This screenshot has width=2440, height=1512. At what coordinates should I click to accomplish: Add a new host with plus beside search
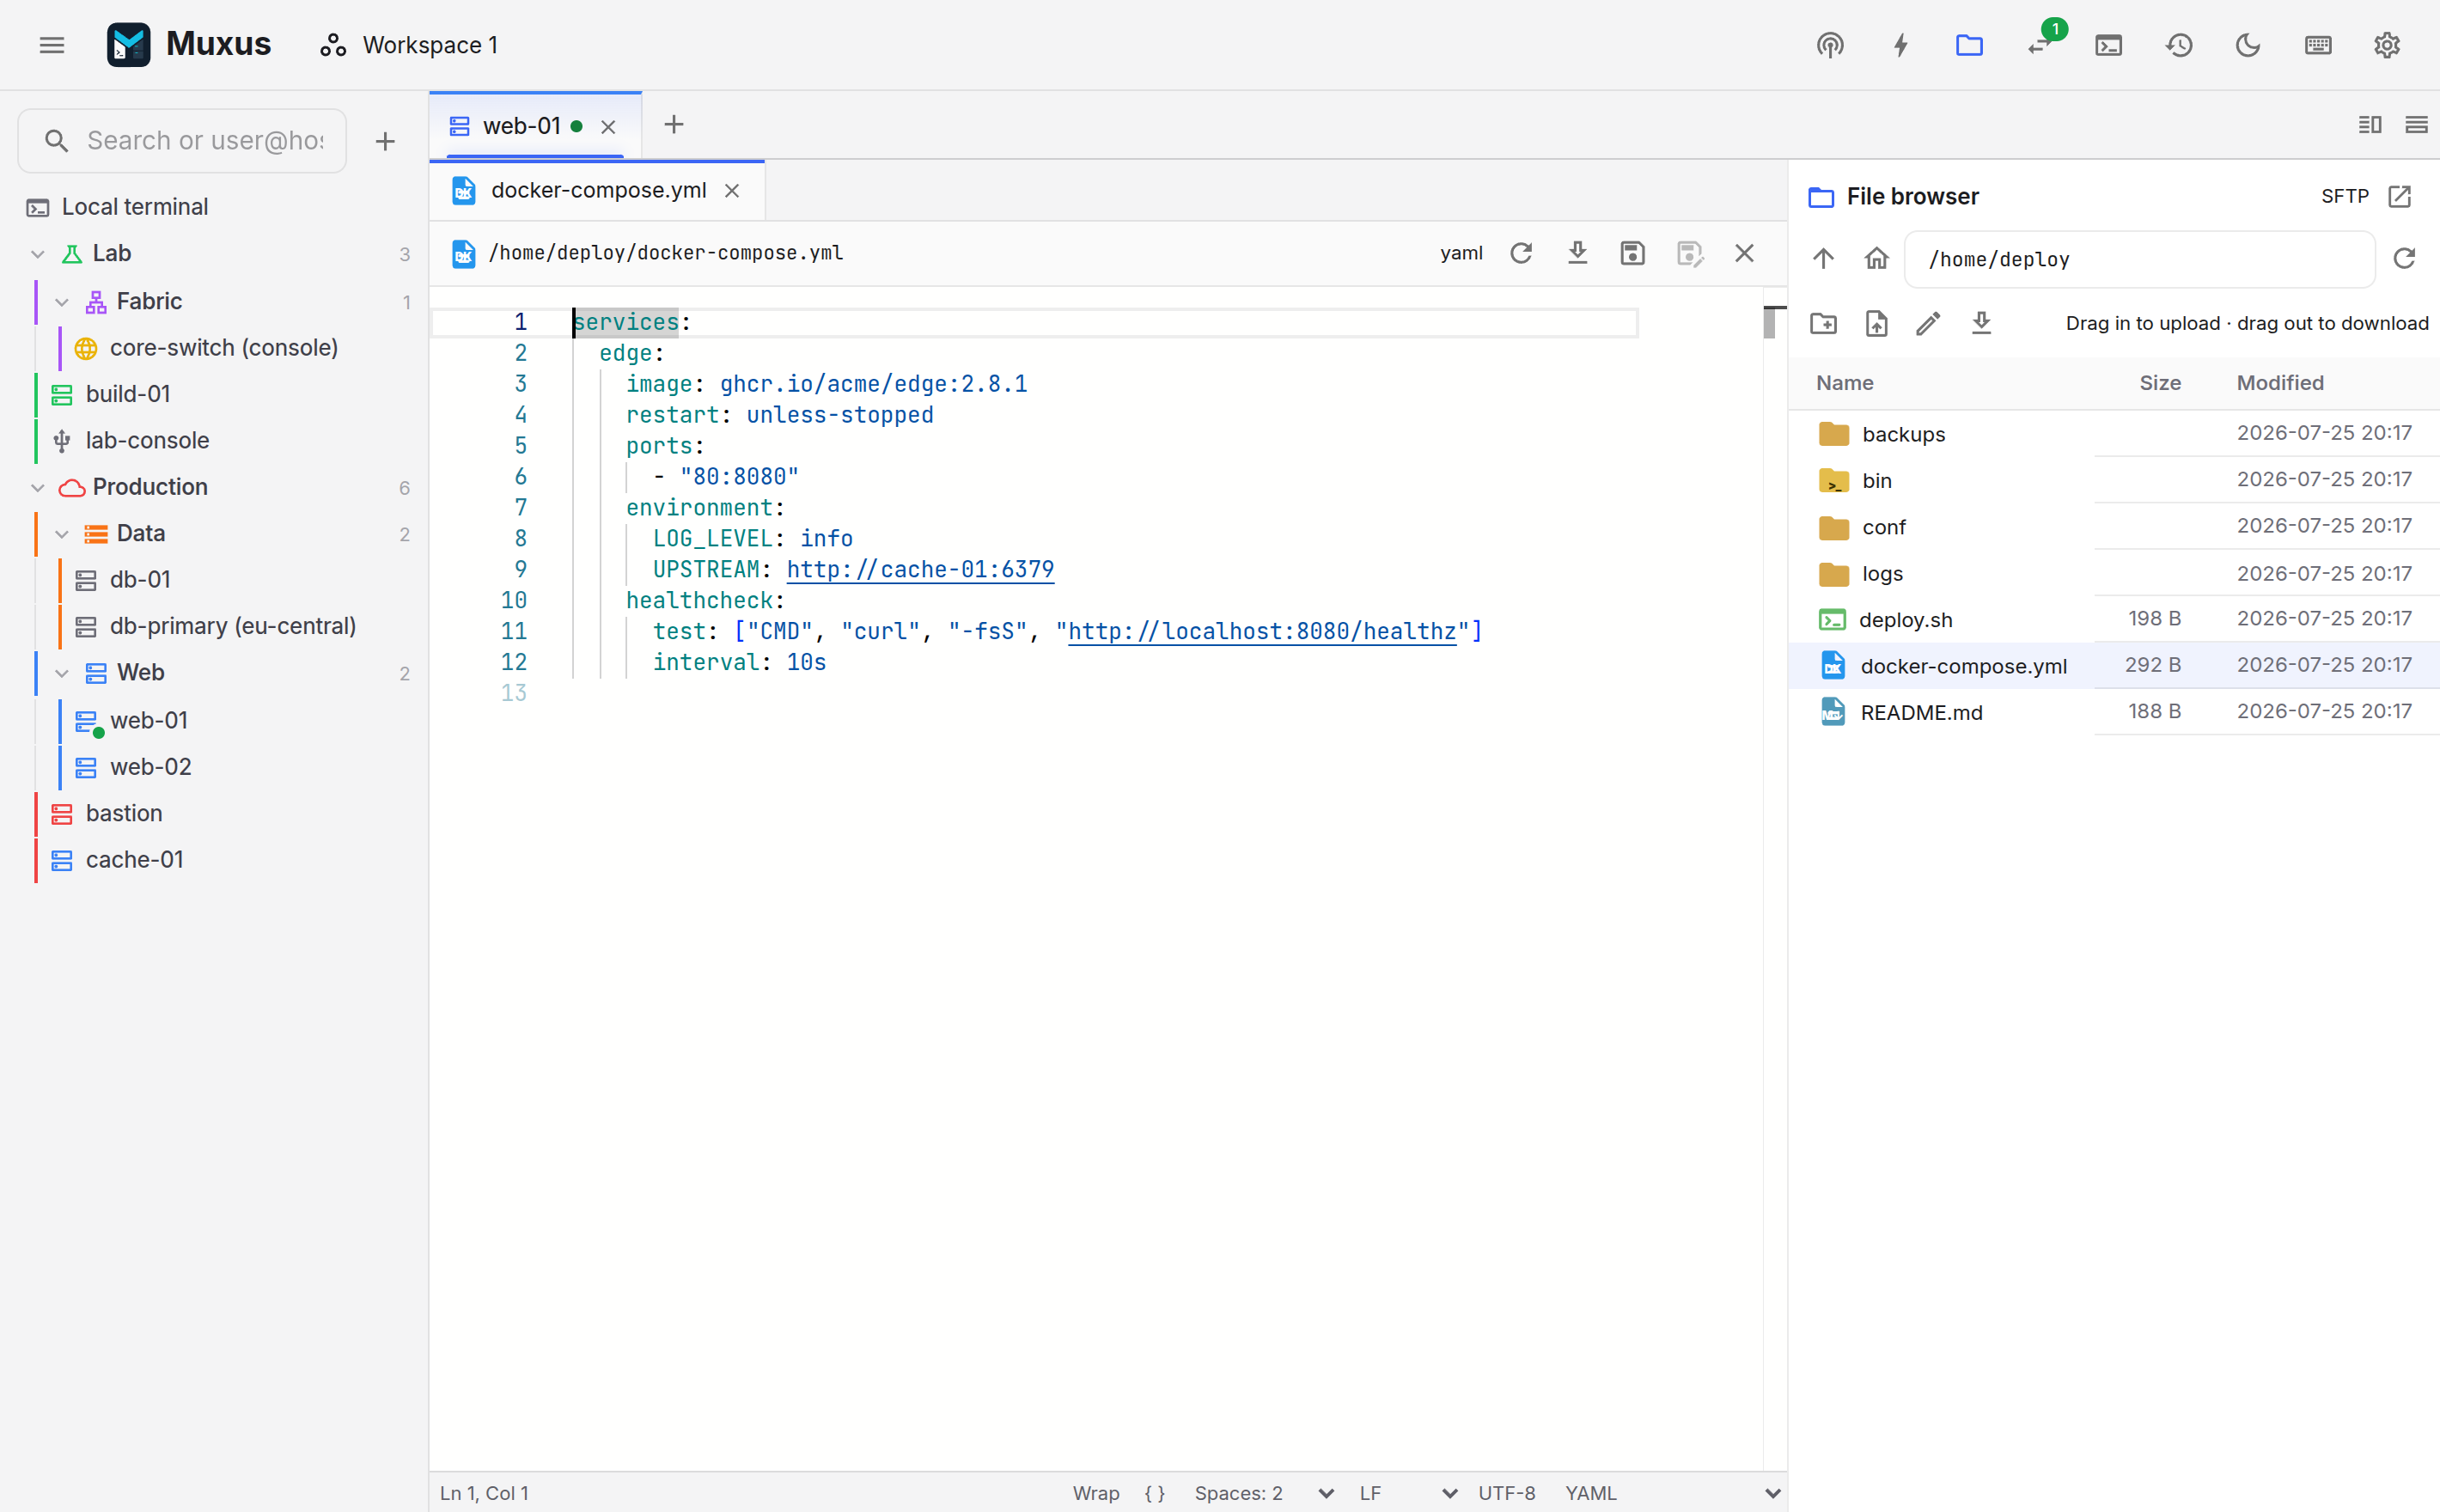(x=385, y=141)
